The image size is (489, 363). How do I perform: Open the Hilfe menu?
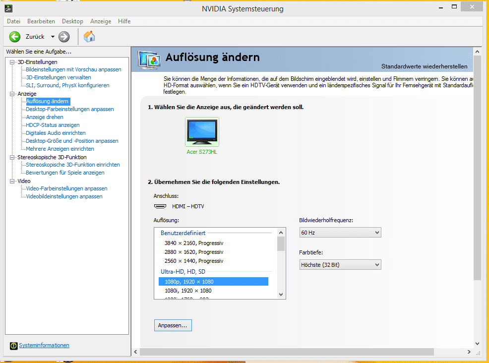click(124, 21)
